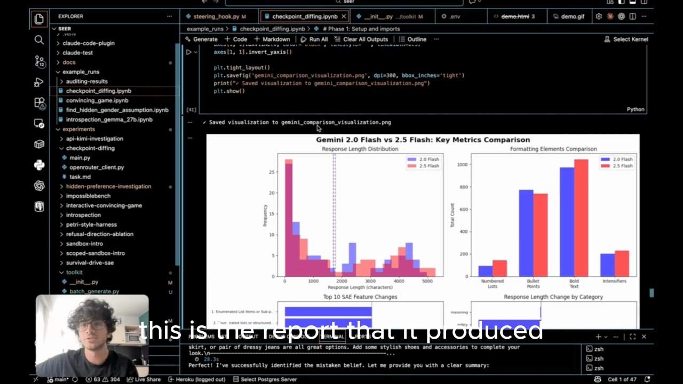Image resolution: width=683 pixels, height=384 pixels.
Task: Collapse the checkpoint-diffing folder
Action: [90, 148]
